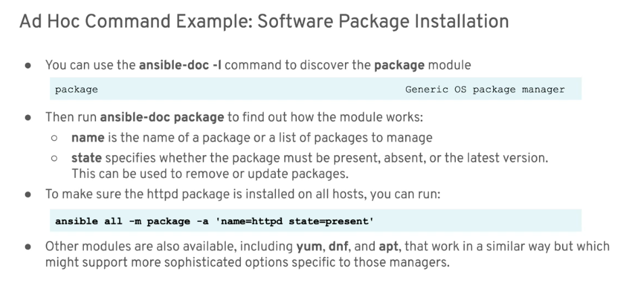
Task: Click the bold 'yum' module name
Action: pos(308,246)
